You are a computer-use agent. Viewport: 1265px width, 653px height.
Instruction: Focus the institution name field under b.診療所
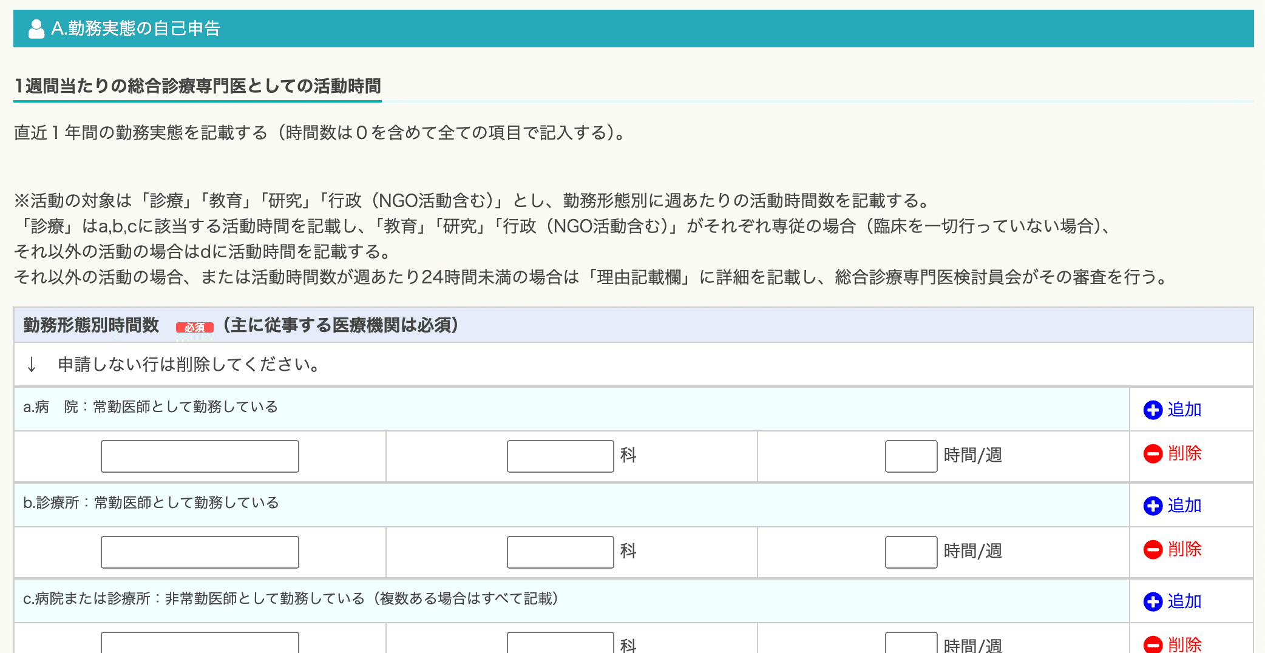(200, 552)
